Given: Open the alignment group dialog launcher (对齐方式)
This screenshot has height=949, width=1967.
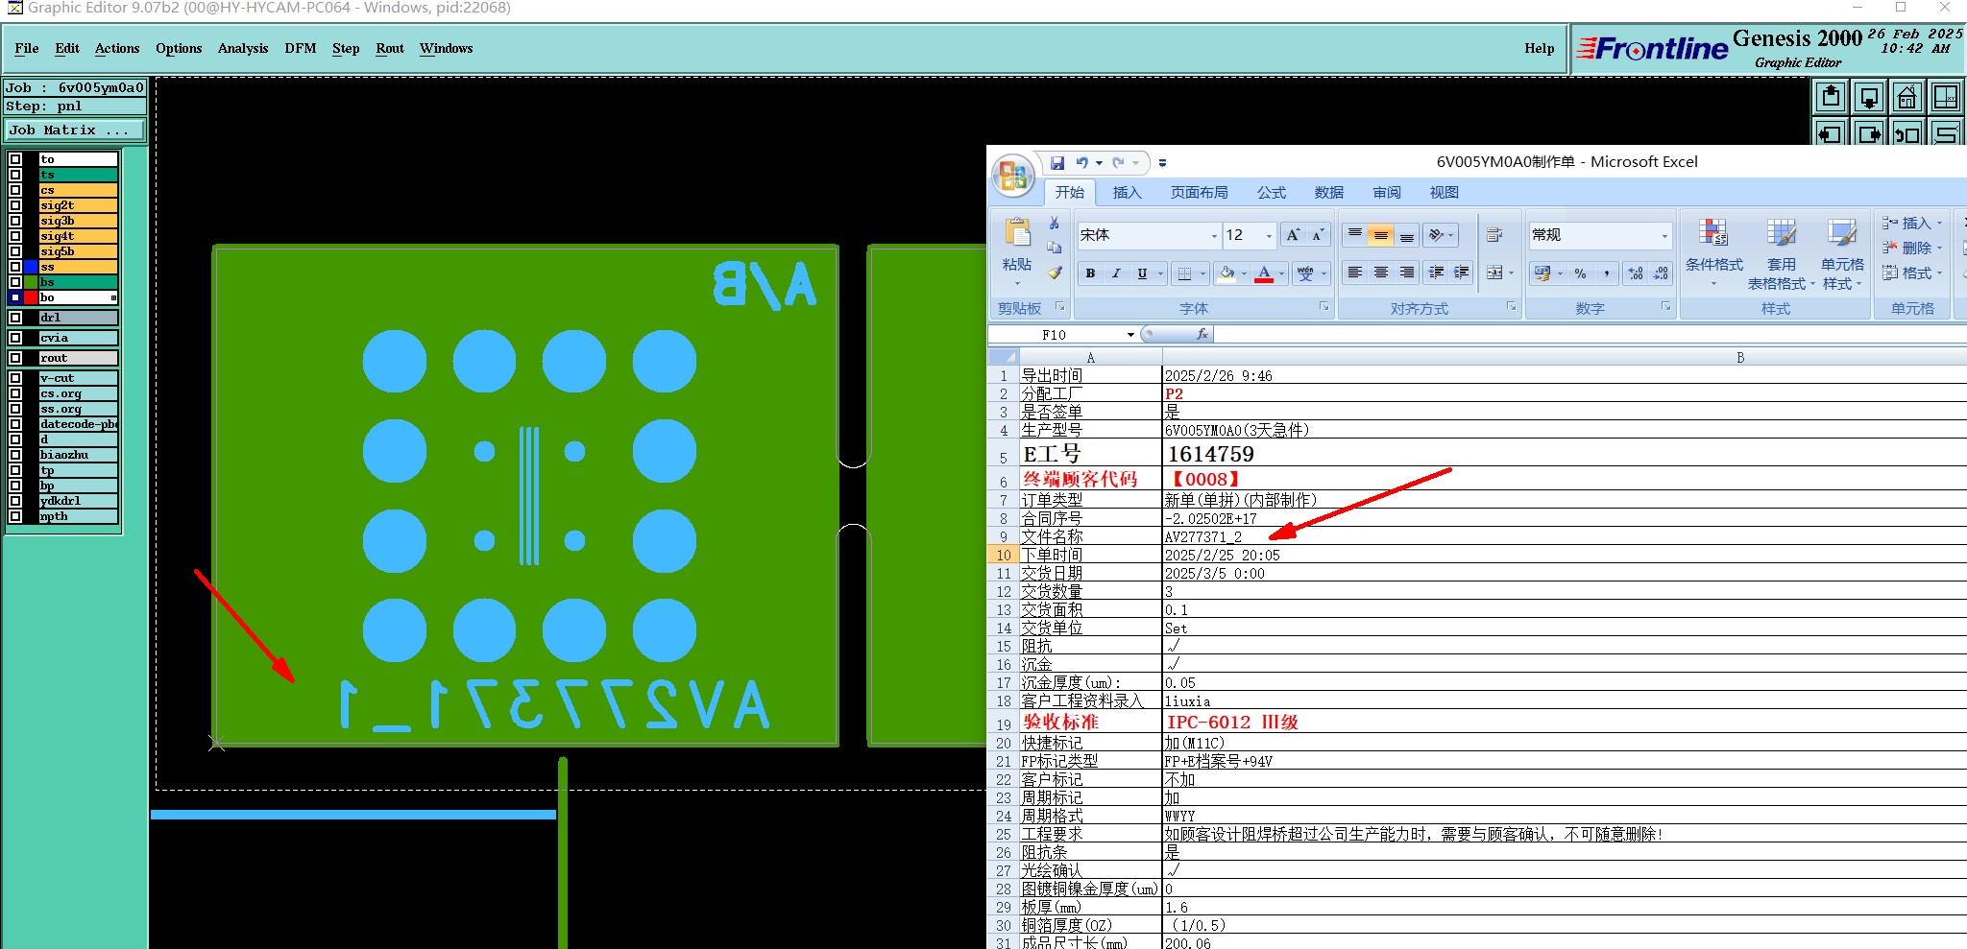Looking at the screenshot, I should (1511, 307).
